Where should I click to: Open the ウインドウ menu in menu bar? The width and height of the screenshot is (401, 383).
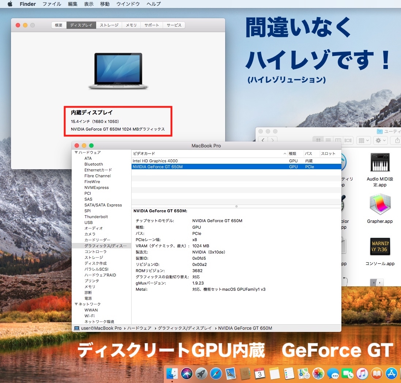tap(128, 4)
